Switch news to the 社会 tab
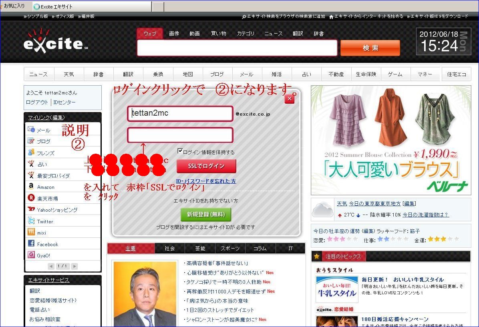Viewport: 479px width, 327px height. tap(170, 249)
